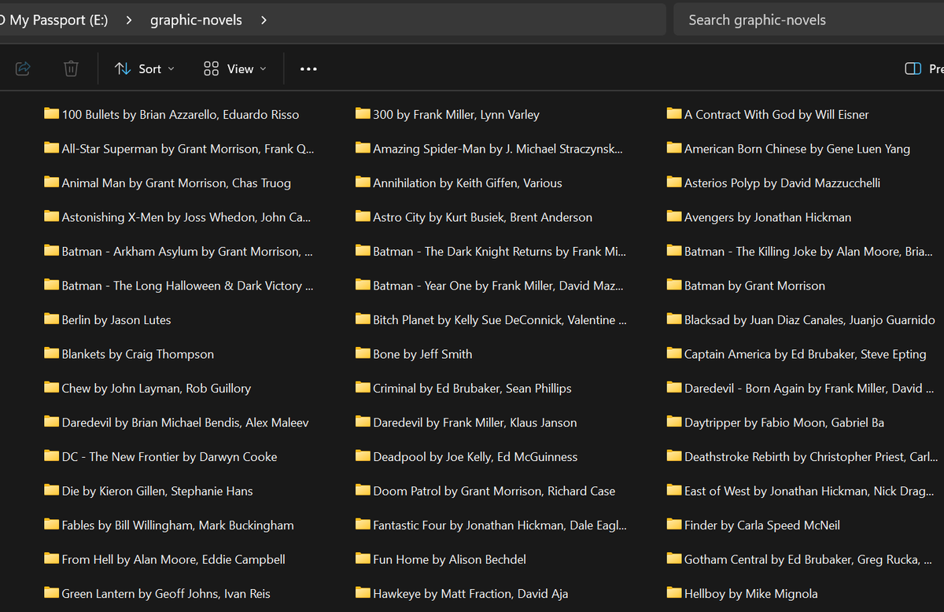
Task: Select folder icon for All-Star Superman
Action: 52,148
